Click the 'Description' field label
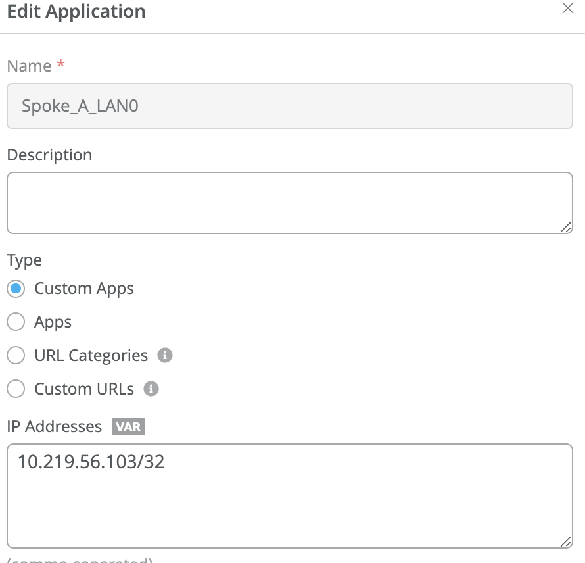585x563 pixels. click(49, 155)
